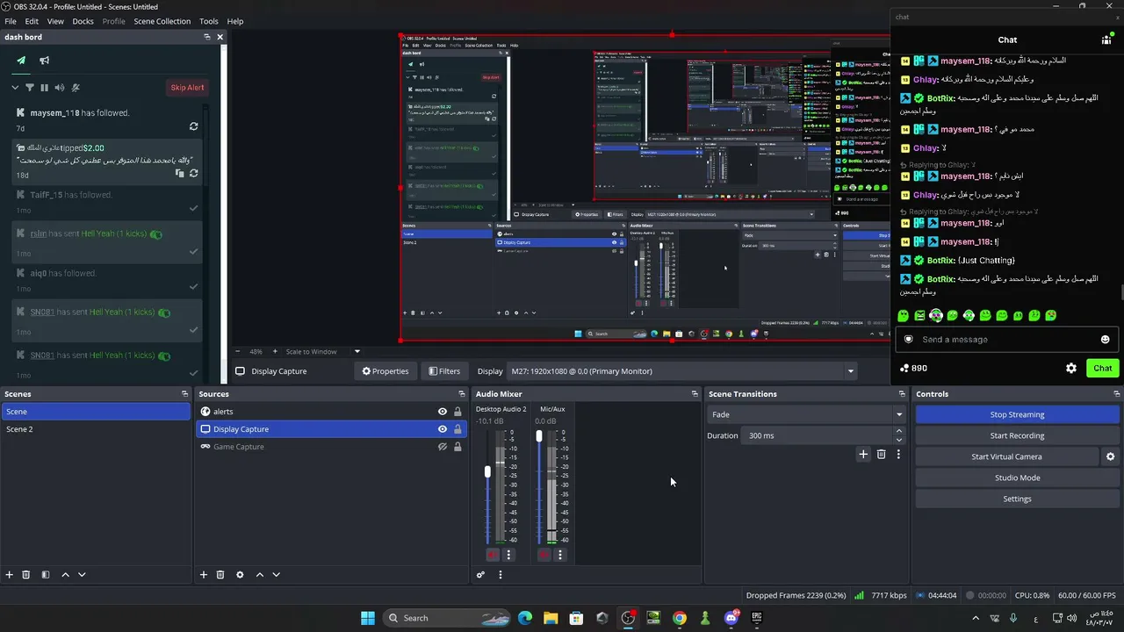Open chat settings gear icon
Screen dimensions: 1124x632
tap(1071, 369)
